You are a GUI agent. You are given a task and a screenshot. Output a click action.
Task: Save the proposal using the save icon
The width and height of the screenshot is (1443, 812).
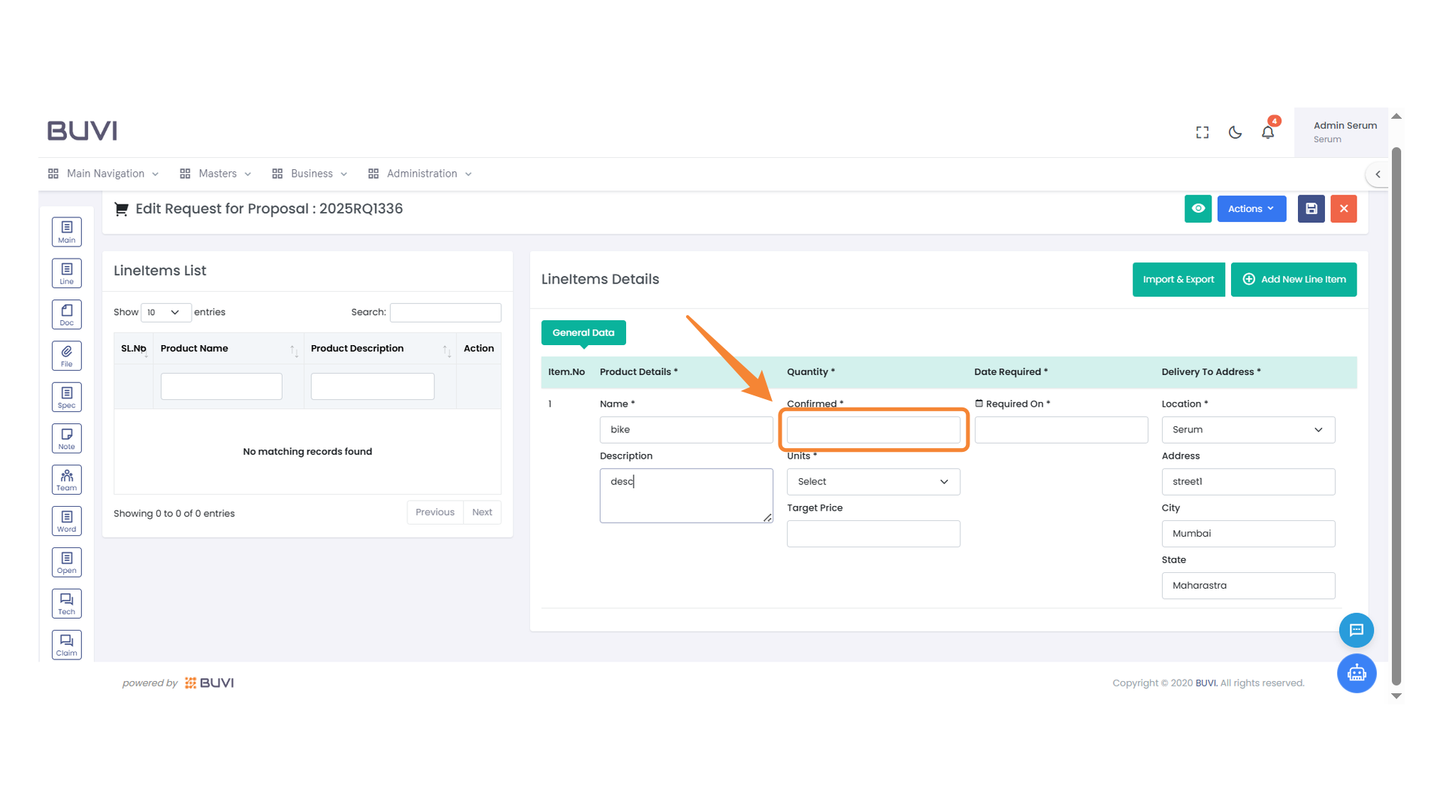click(x=1311, y=208)
